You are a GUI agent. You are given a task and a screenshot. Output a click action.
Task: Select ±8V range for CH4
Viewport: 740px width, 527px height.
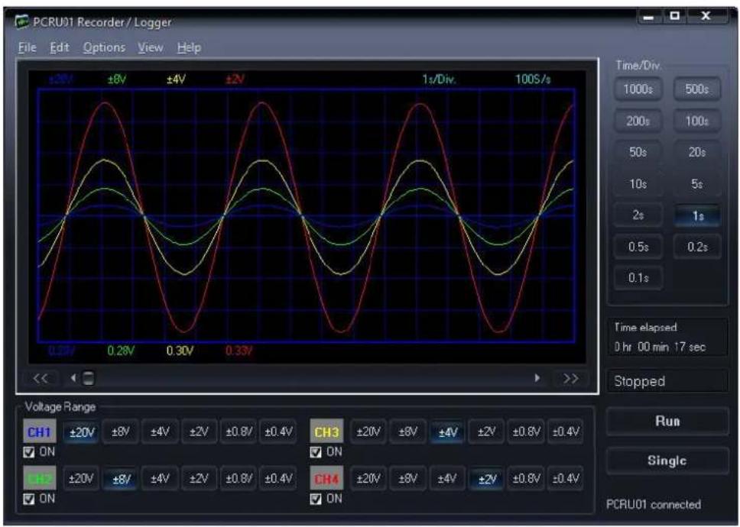coord(407,479)
